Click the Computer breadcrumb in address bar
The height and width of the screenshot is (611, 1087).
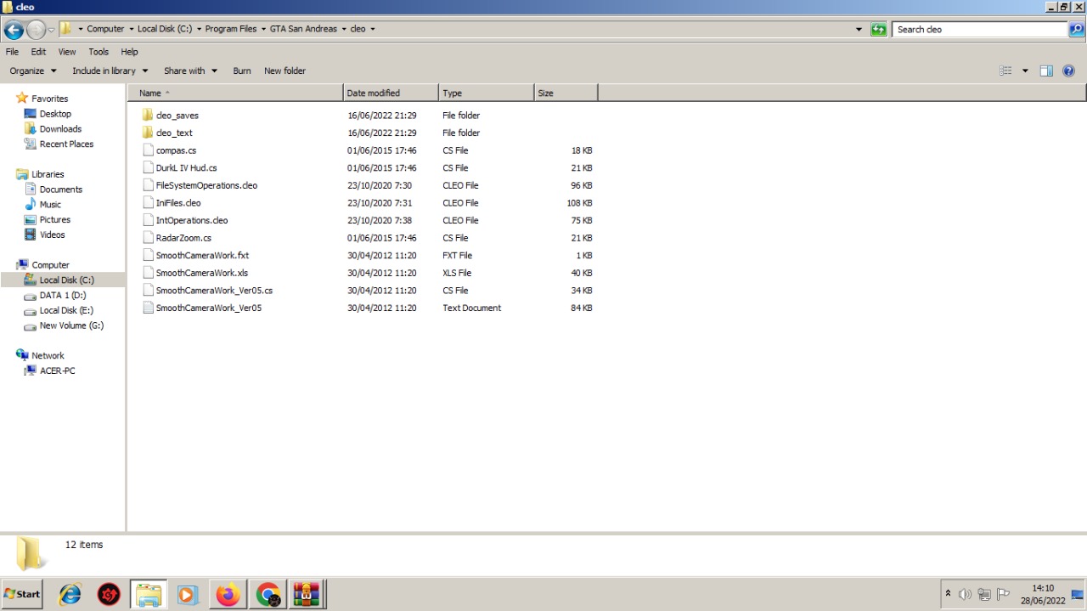tap(105, 29)
